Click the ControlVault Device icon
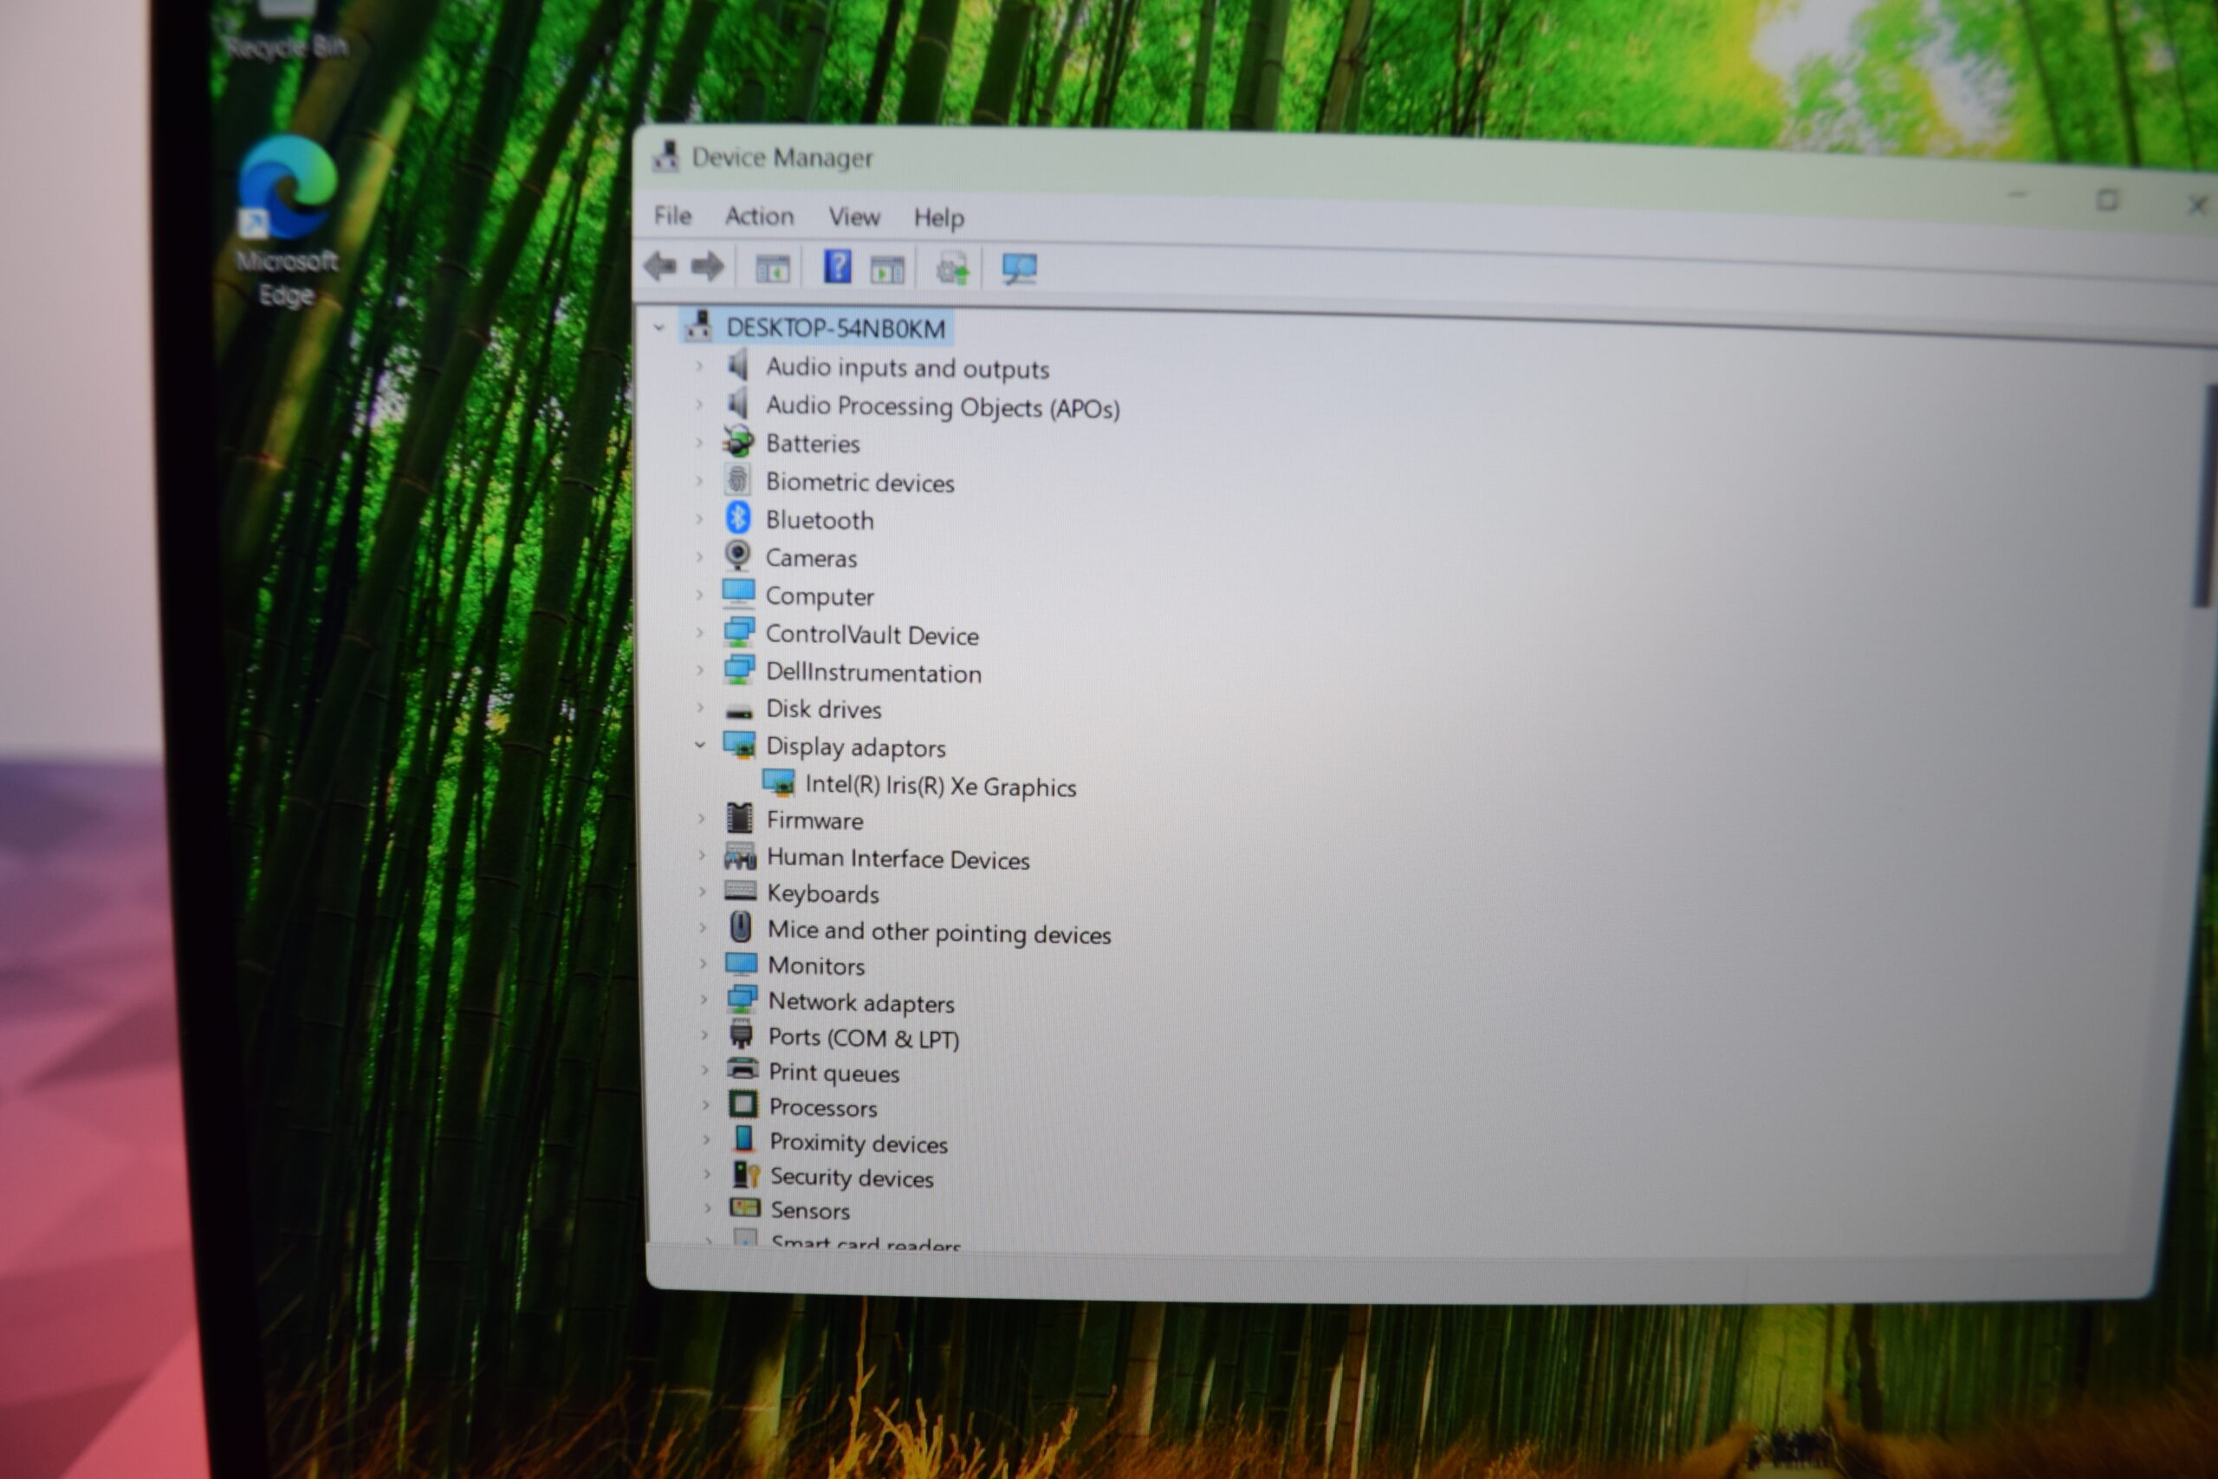The width and height of the screenshot is (2218, 1479). click(x=739, y=632)
